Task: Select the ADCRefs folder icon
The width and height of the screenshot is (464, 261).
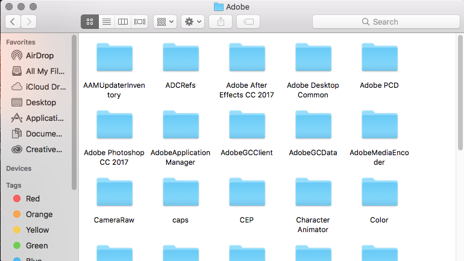Action: click(181, 57)
